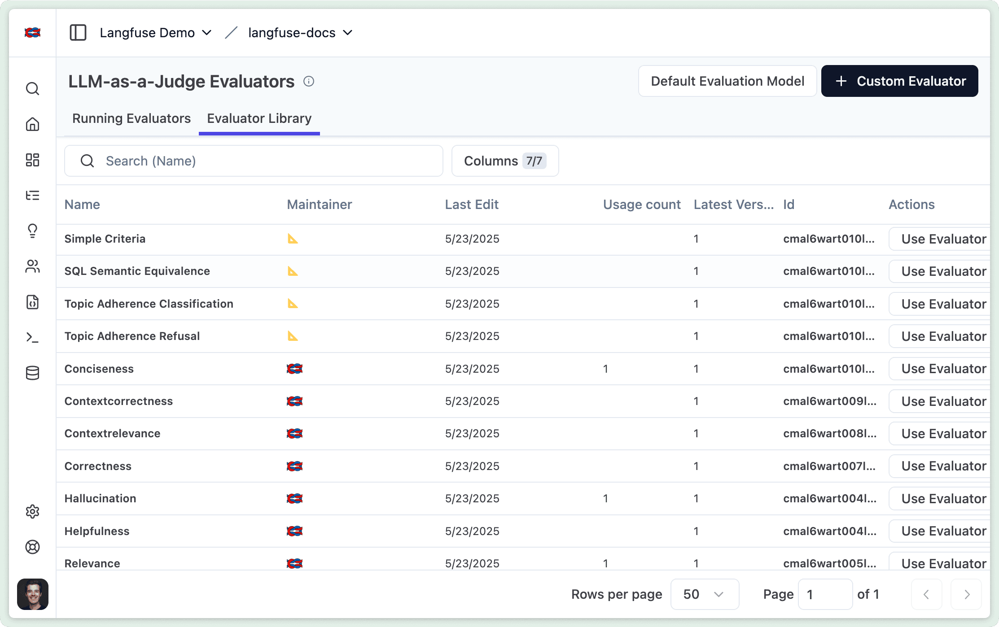Click the Langfuse logo at top left

coord(33,32)
